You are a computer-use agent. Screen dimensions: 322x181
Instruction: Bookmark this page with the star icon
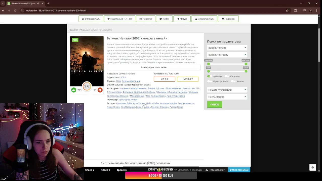tap(287, 11)
